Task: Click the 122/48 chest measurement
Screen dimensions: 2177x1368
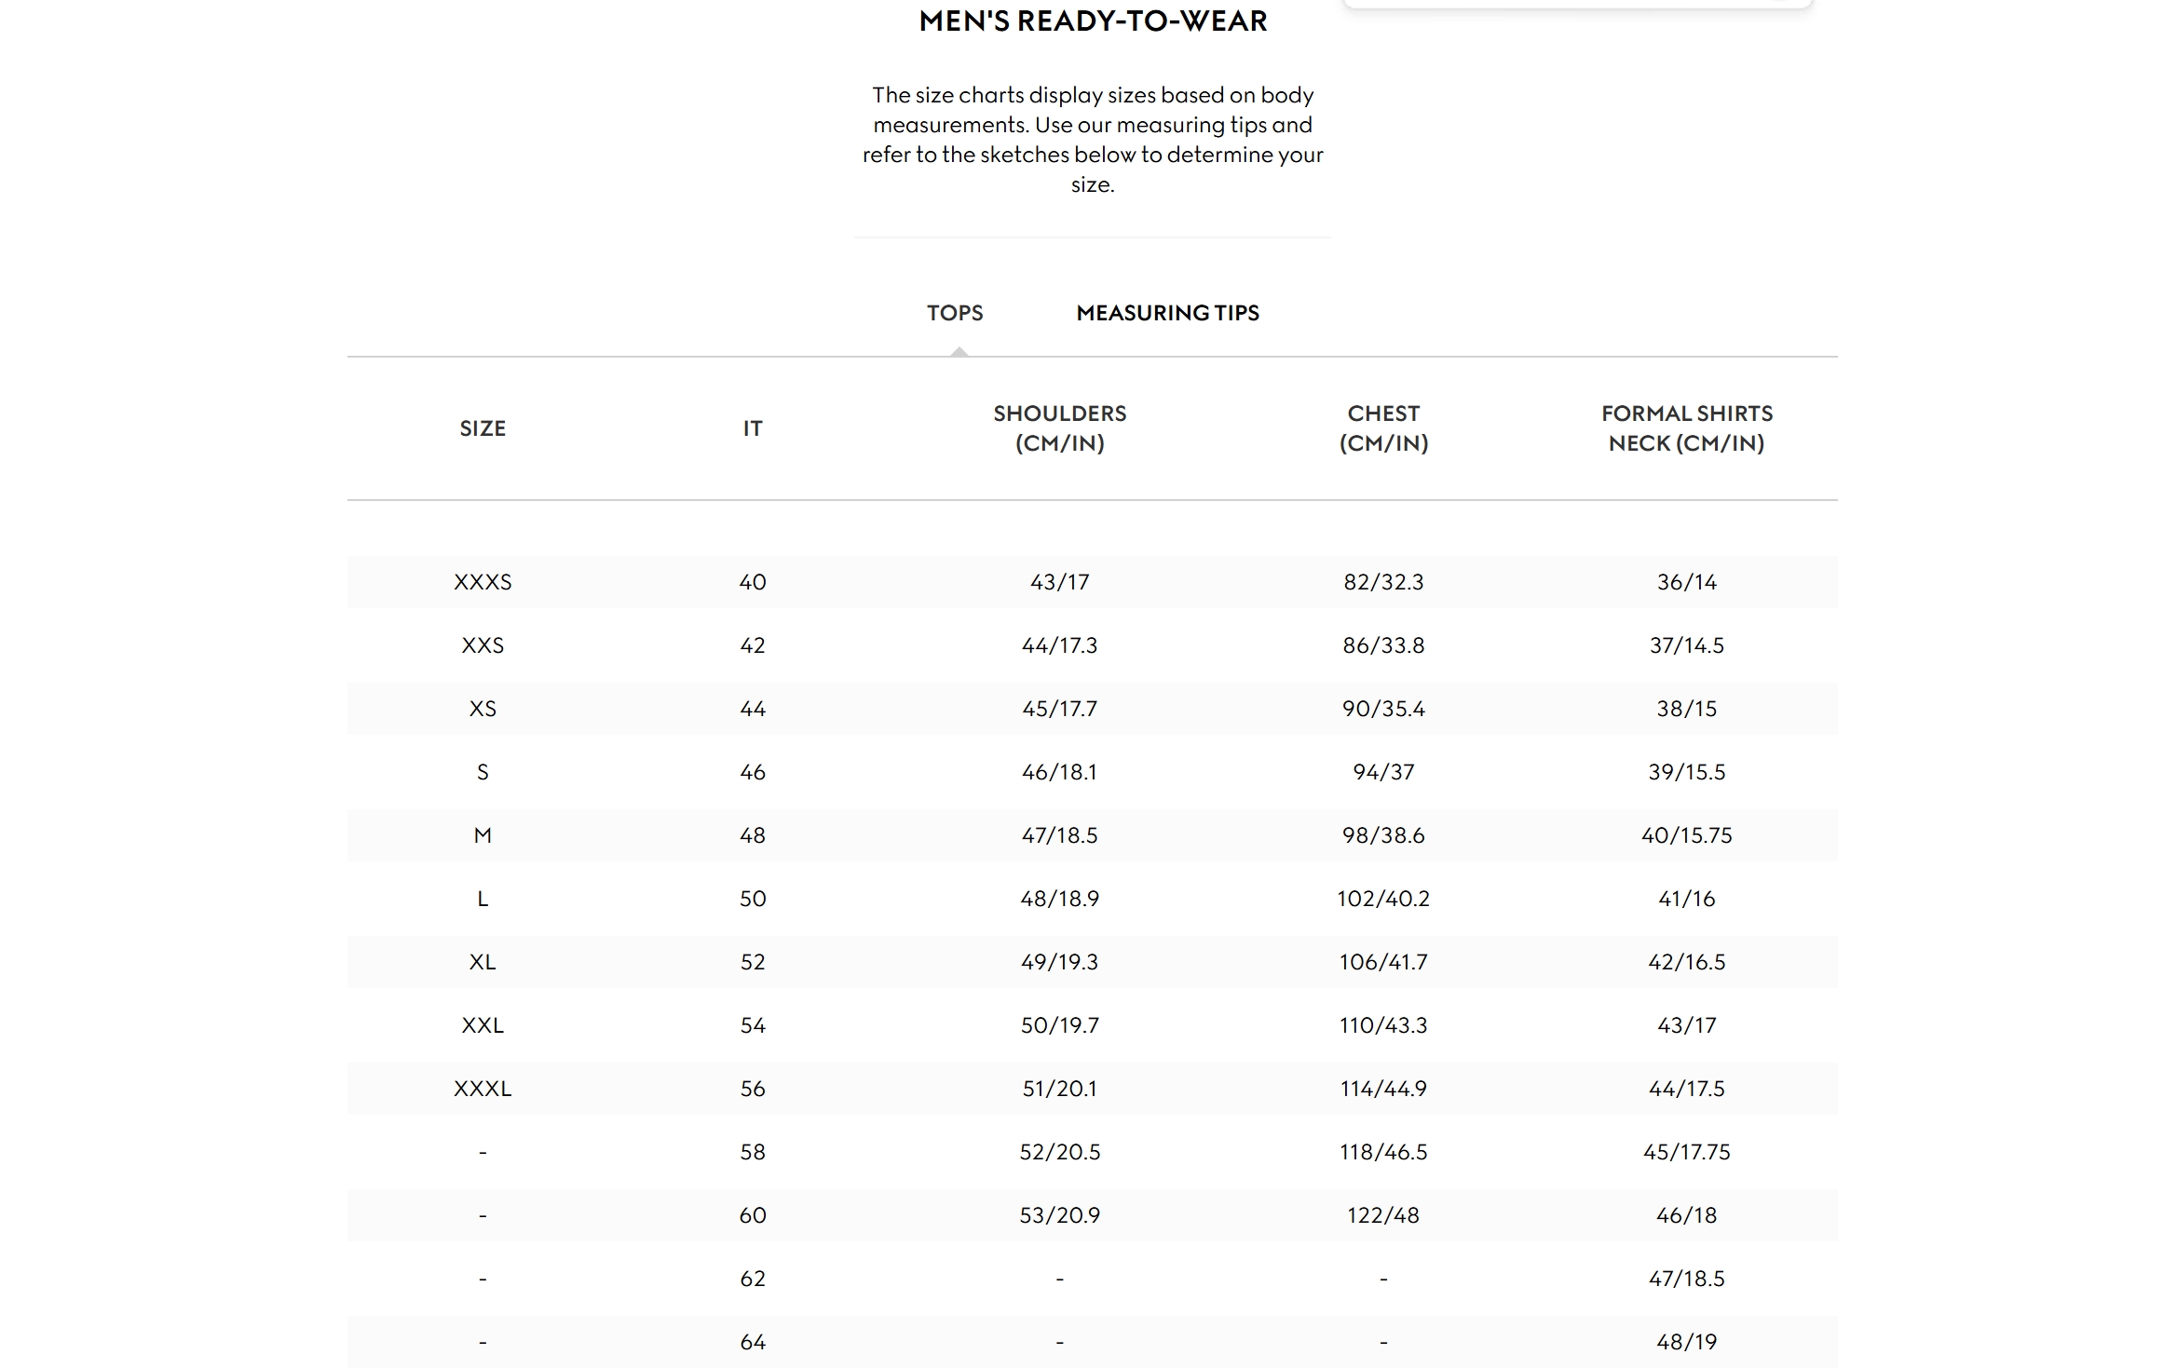Action: [x=1383, y=1215]
